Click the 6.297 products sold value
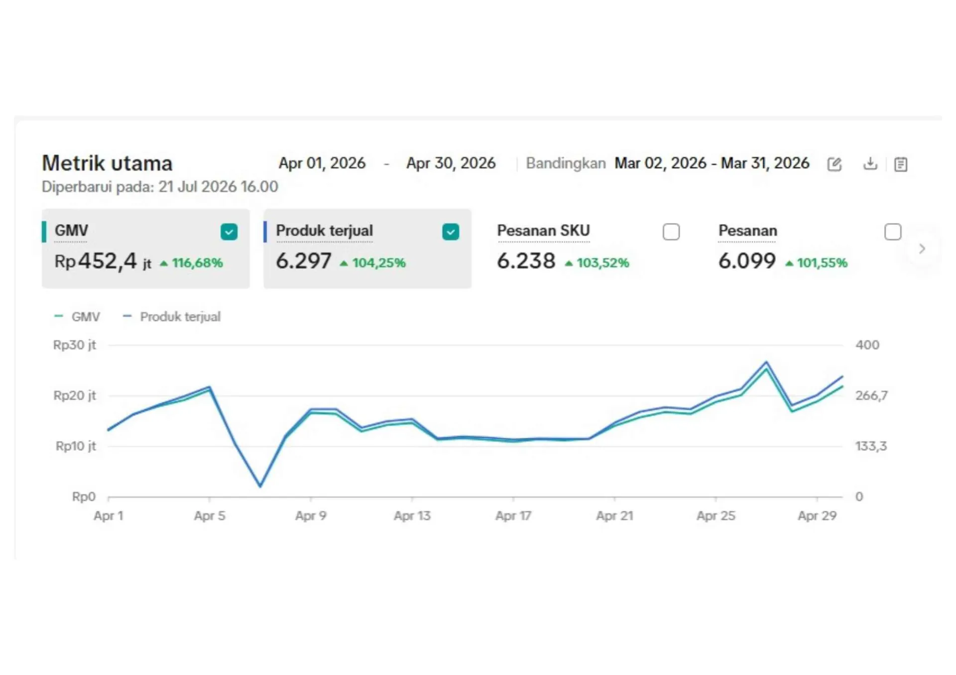Image resolution: width=956 pixels, height=675 pixels. (x=304, y=261)
